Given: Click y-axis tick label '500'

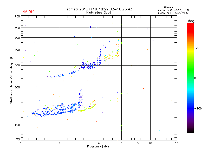Looking at the screenshot, I should coord(17,38).
